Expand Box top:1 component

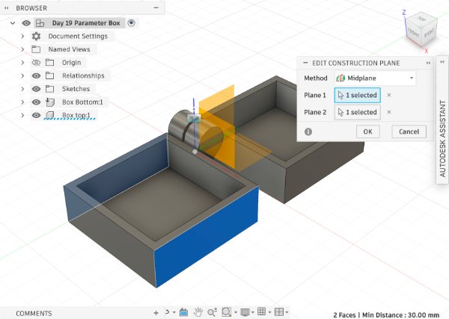tap(22, 115)
